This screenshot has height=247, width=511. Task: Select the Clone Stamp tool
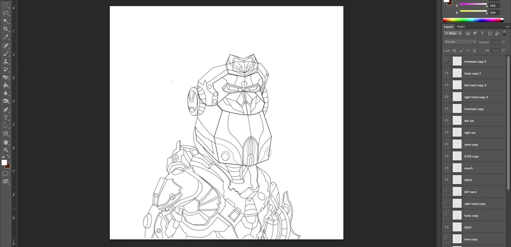tap(6, 61)
